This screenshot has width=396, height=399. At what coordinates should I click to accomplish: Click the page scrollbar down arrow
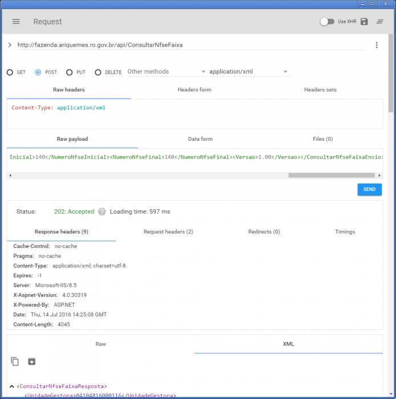(391, 394)
